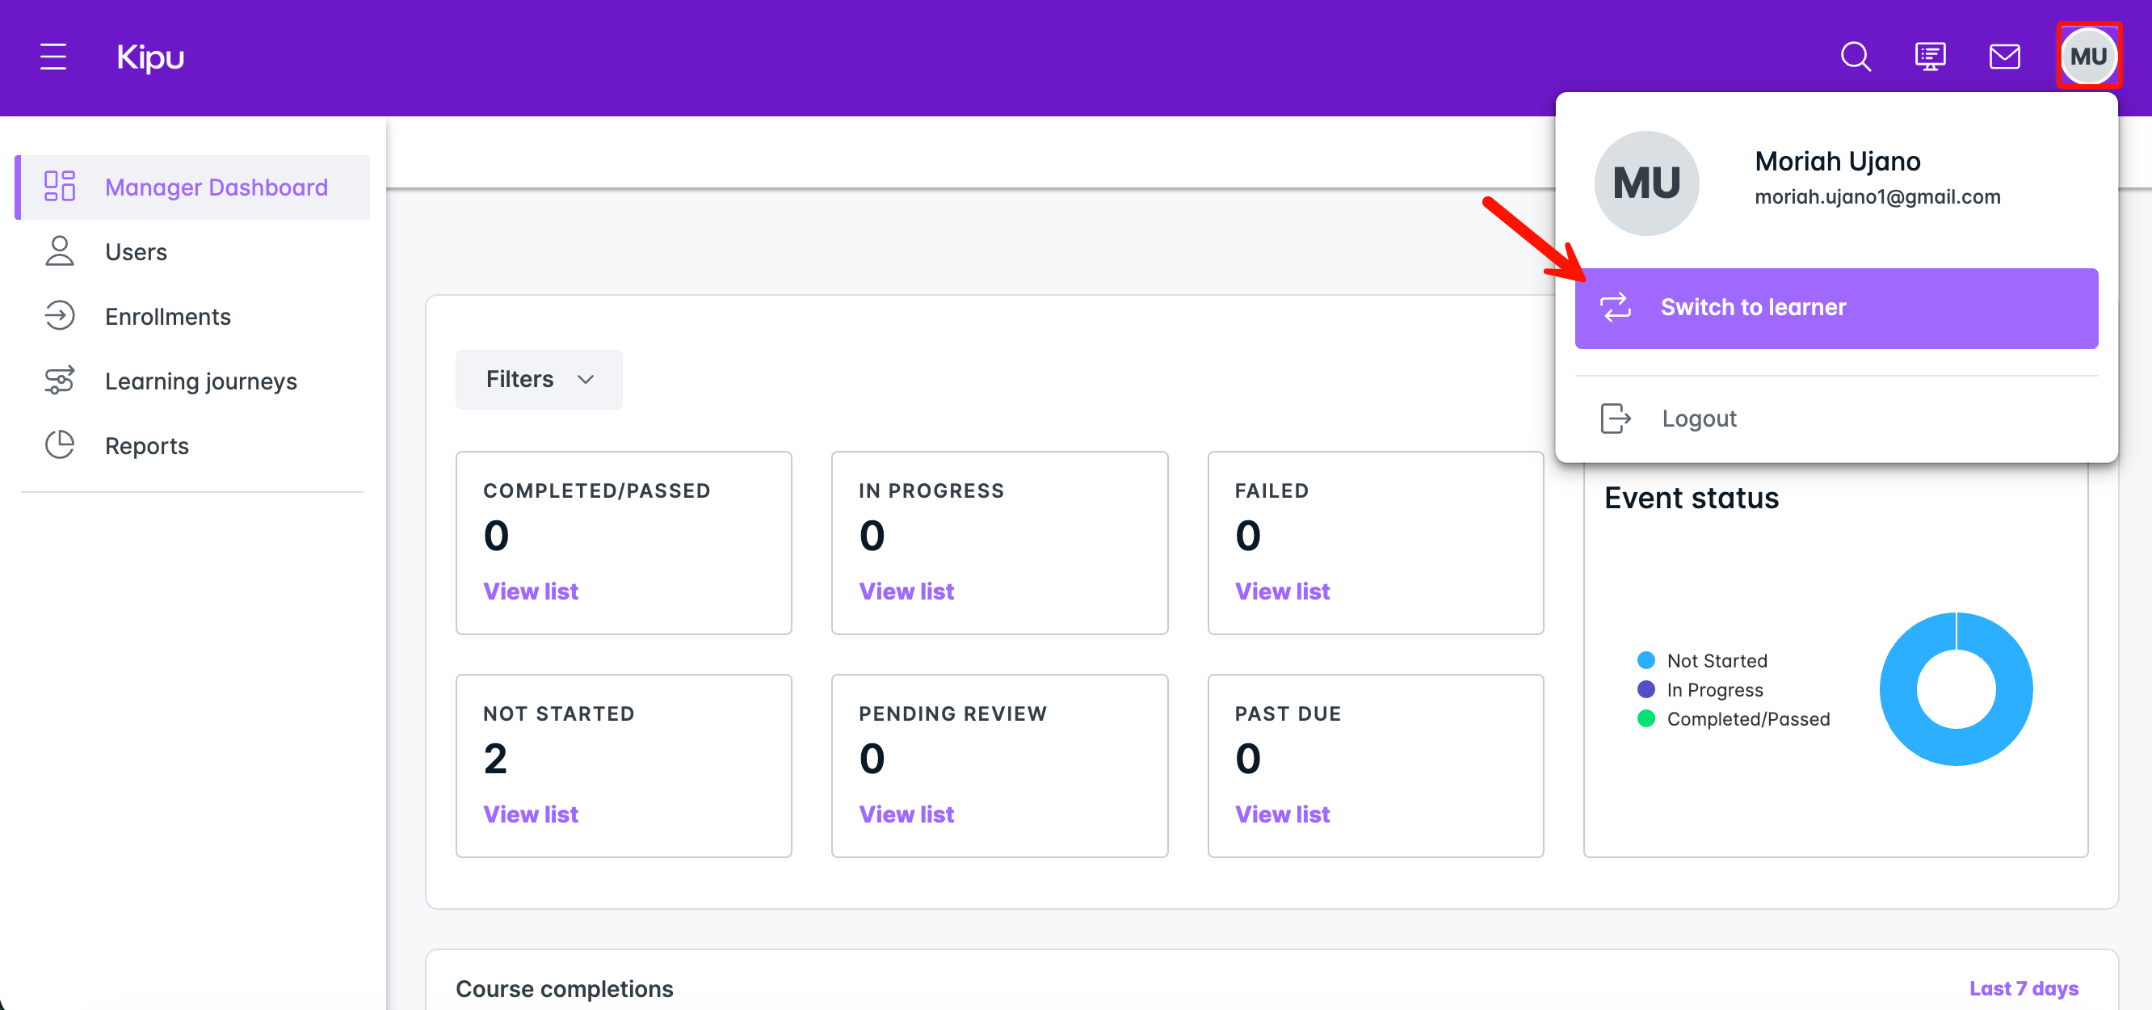
Task: Select Manager Dashboard in the sidebar
Action: click(x=216, y=187)
